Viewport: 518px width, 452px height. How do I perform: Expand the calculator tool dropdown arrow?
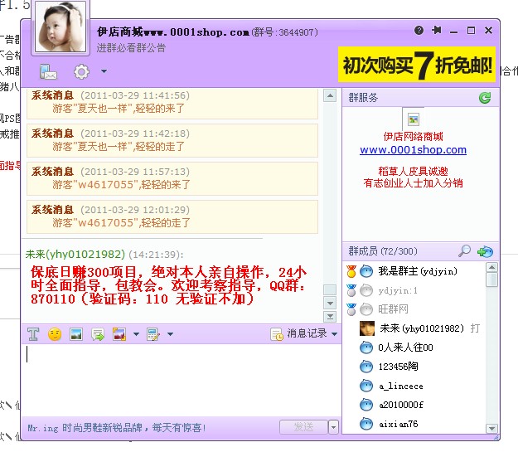(x=170, y=334)
